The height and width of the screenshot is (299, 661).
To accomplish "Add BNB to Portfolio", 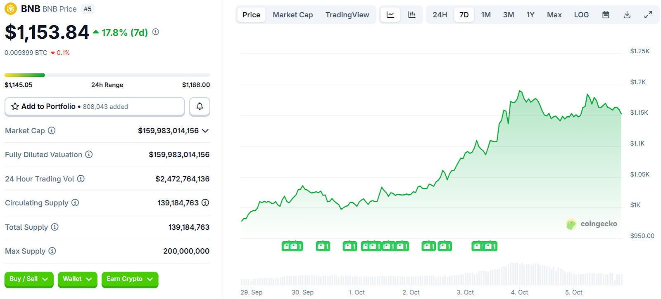I will [95, 106].
